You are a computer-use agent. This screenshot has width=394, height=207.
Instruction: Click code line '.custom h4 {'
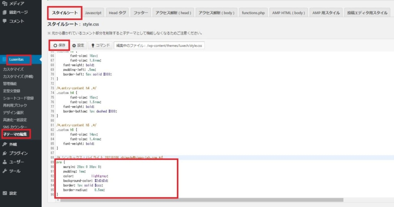(x=67, y=93)
